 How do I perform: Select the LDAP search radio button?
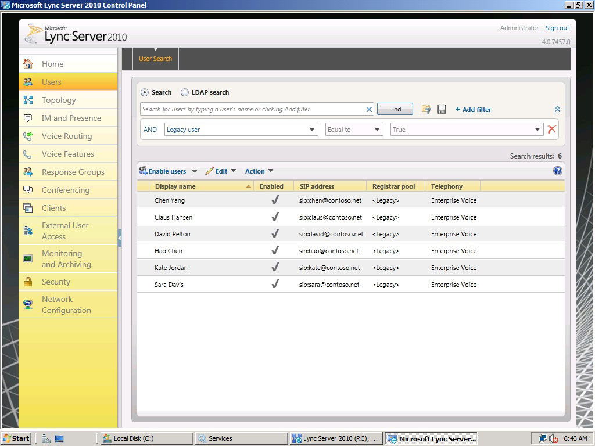pyautogui.click(x=184, y=92)
